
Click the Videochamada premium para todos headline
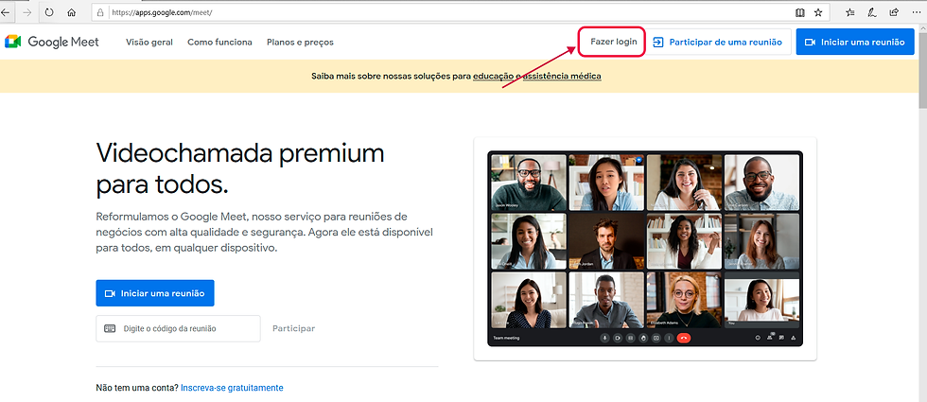tap(240, 169)
